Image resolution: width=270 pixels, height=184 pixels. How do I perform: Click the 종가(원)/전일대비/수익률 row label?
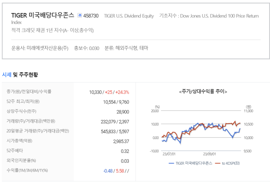pyautogui.click(x=29, y=92)
